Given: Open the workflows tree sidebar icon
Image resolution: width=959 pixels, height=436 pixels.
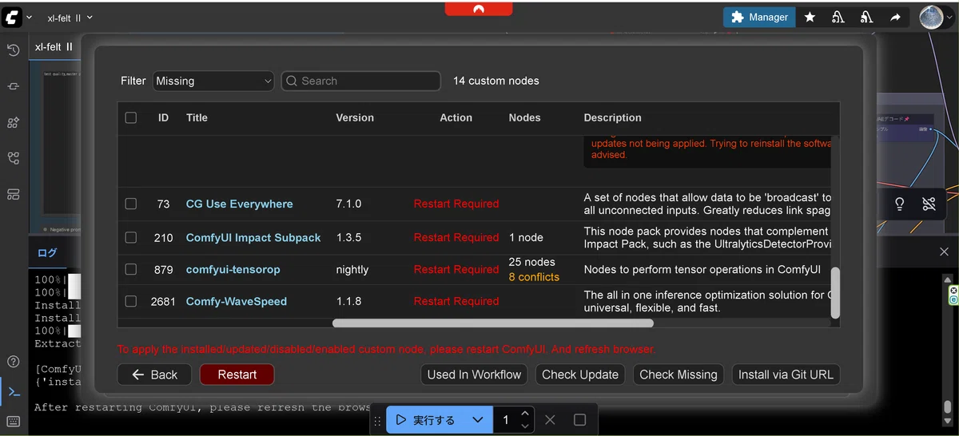Looking at the screenshot, I should tap(13, 158).
